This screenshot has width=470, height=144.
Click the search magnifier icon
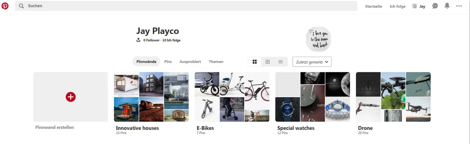coord(21,6)
